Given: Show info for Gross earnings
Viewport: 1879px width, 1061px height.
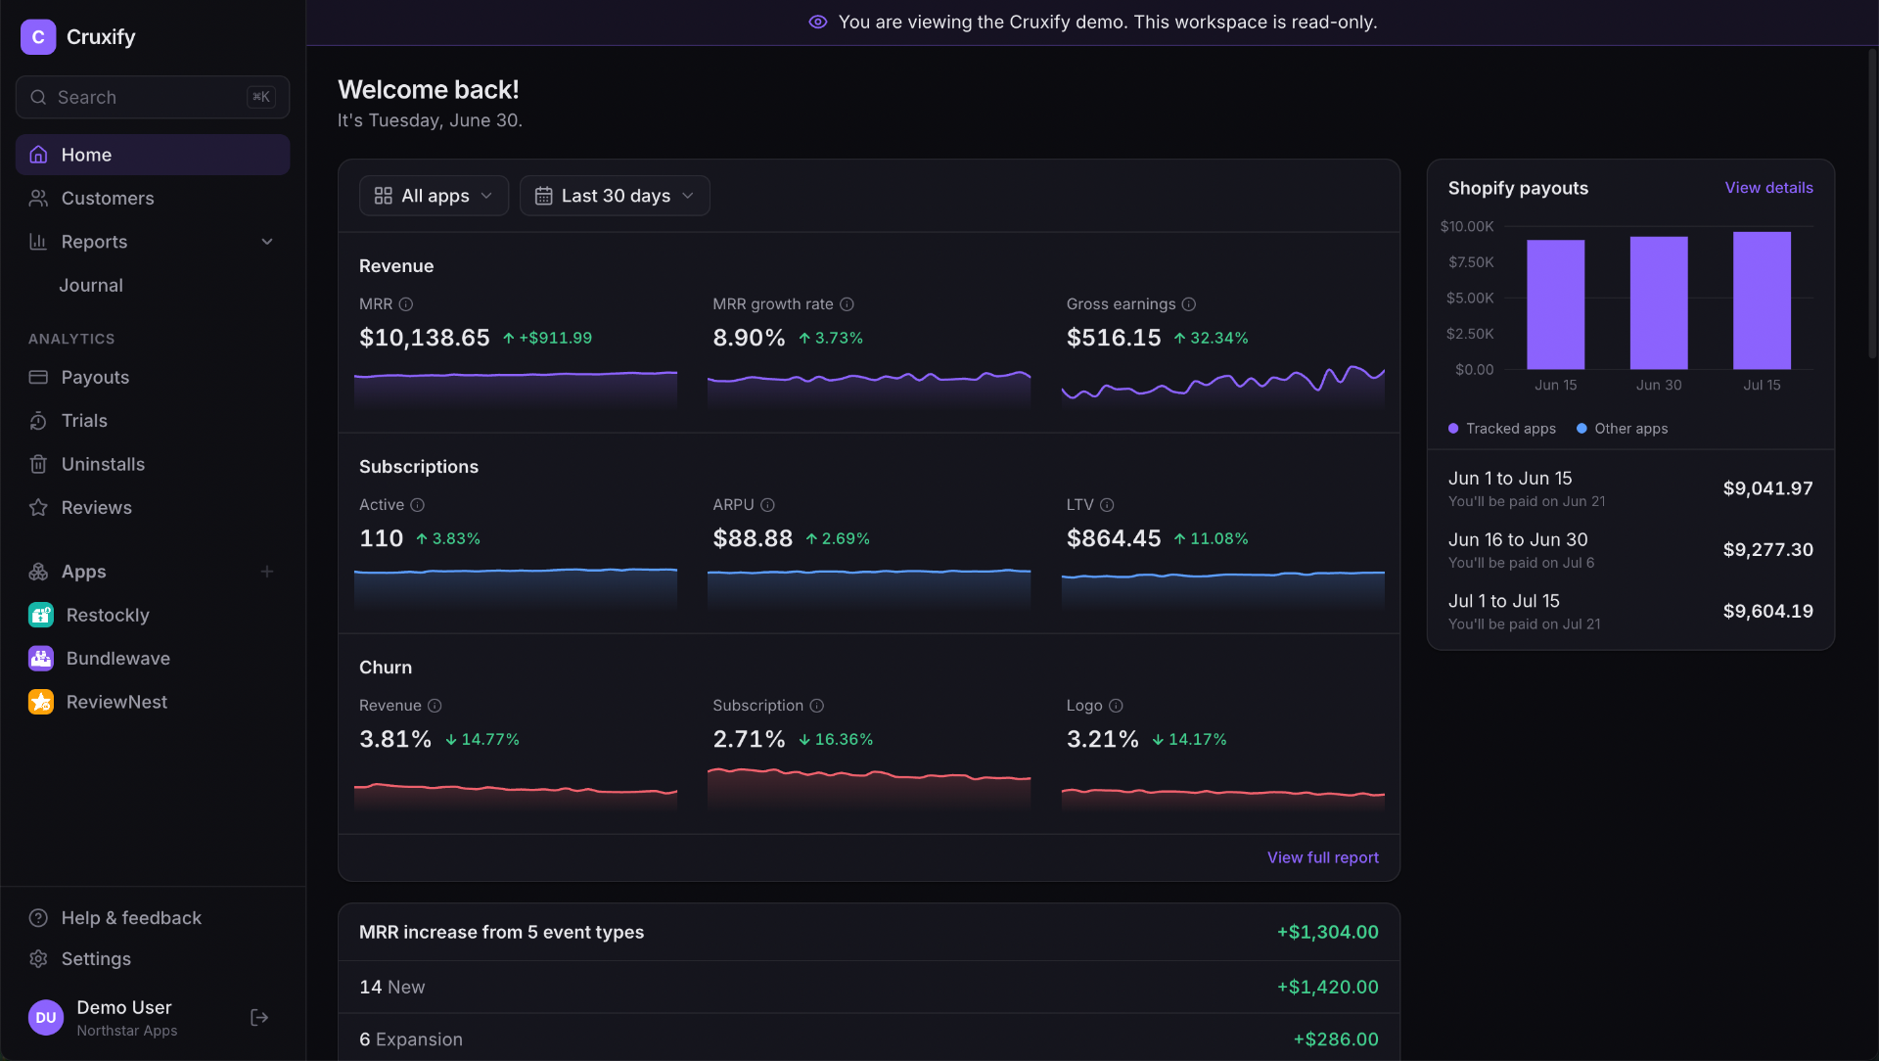Looking at the screenshot, I should (1189, 304).
